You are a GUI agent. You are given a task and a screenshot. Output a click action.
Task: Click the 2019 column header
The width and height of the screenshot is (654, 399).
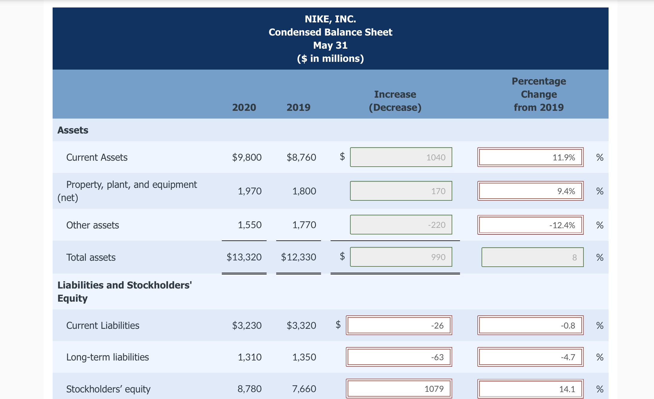click(x=298, y=107)
